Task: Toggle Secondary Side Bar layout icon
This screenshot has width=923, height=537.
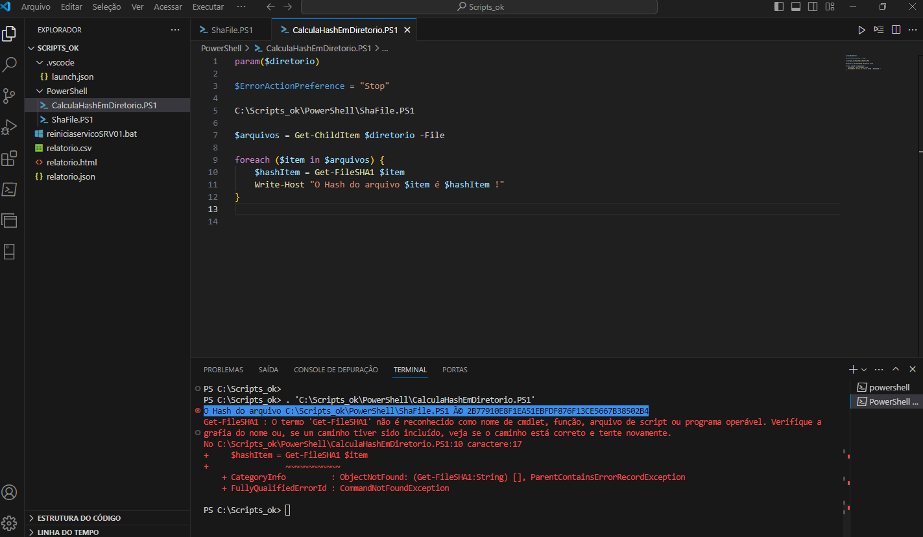Action: click(x=813, y=7)
